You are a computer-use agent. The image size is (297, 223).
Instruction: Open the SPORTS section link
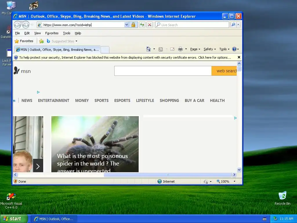pyautogui.click(x=102, y=100)
